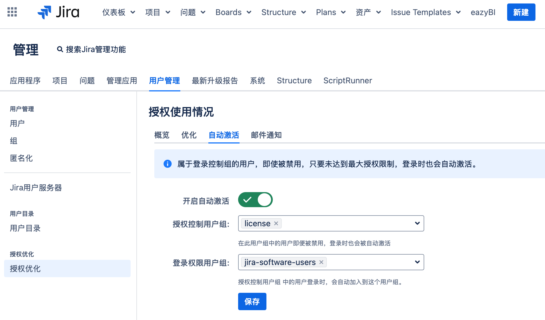Click the 保存 button

pyautogui.click(x=252, y=301)
